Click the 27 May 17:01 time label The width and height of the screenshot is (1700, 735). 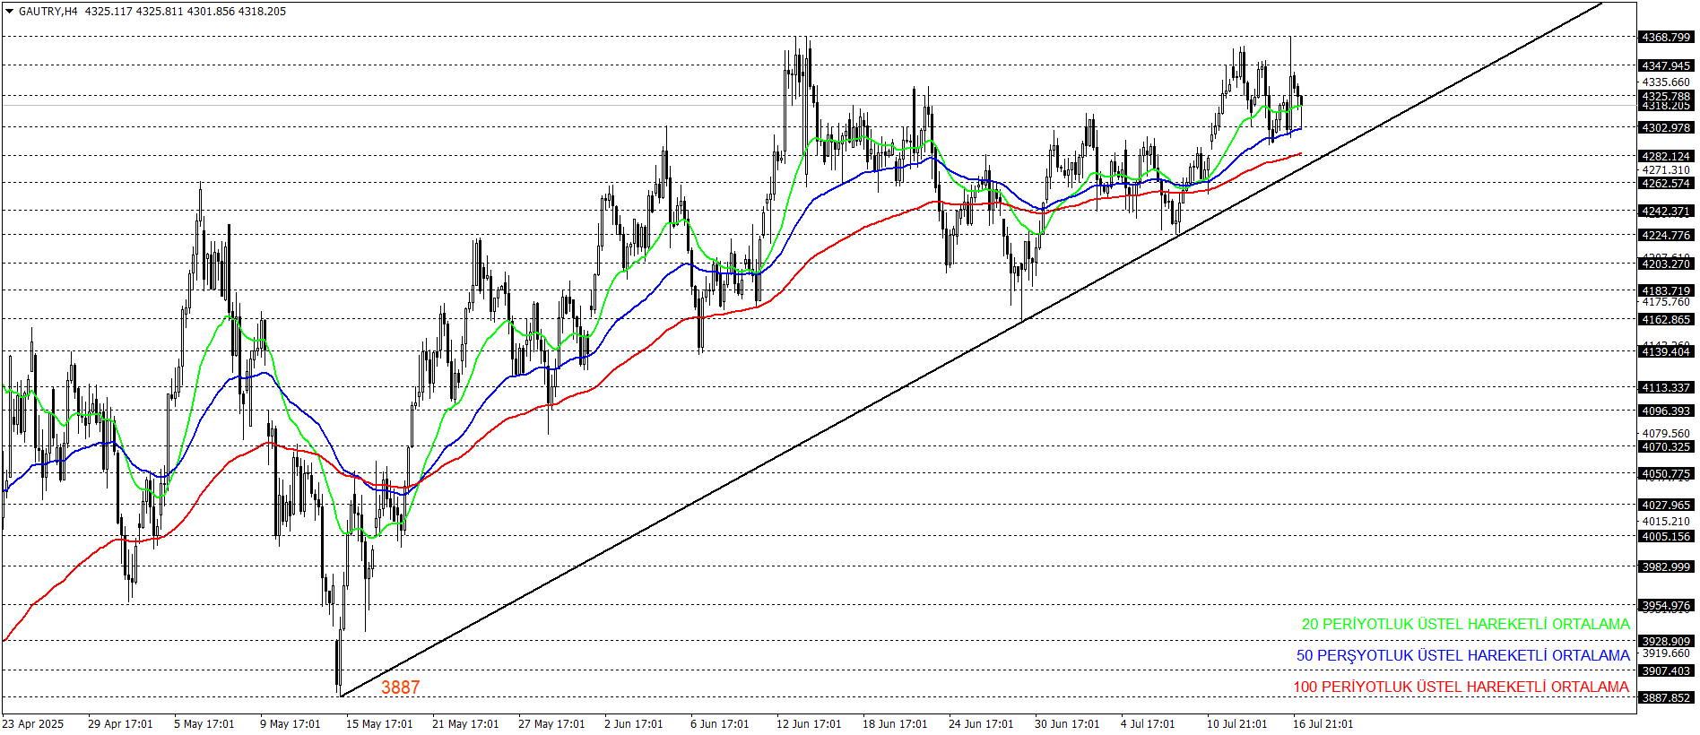tap(551, 723)
